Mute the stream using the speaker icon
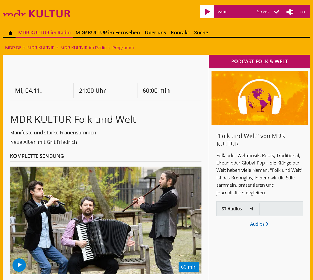 290,12
